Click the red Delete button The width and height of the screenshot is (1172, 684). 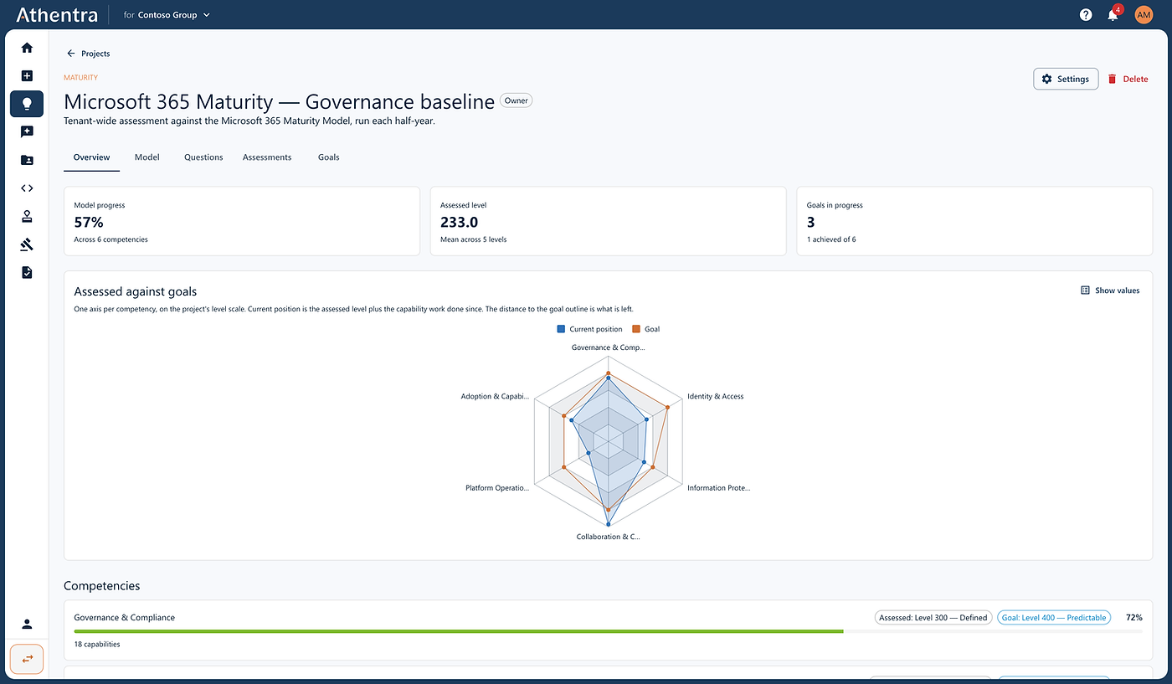click(x=1128, y=79)
